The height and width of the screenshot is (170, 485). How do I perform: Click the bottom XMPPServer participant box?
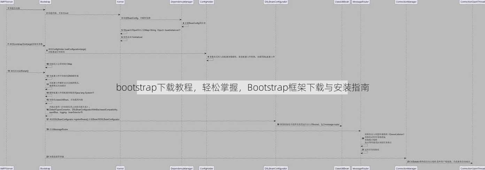click(x=7, y=168)
